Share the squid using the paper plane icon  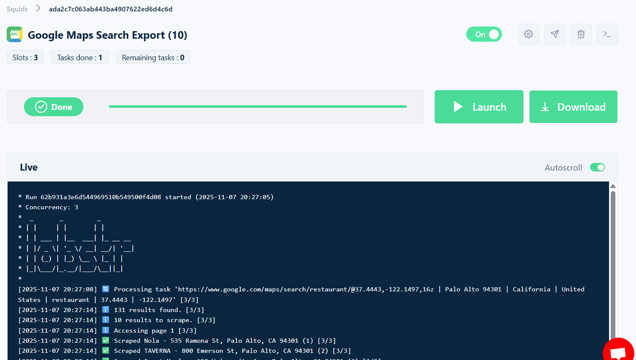click(555, 34)
